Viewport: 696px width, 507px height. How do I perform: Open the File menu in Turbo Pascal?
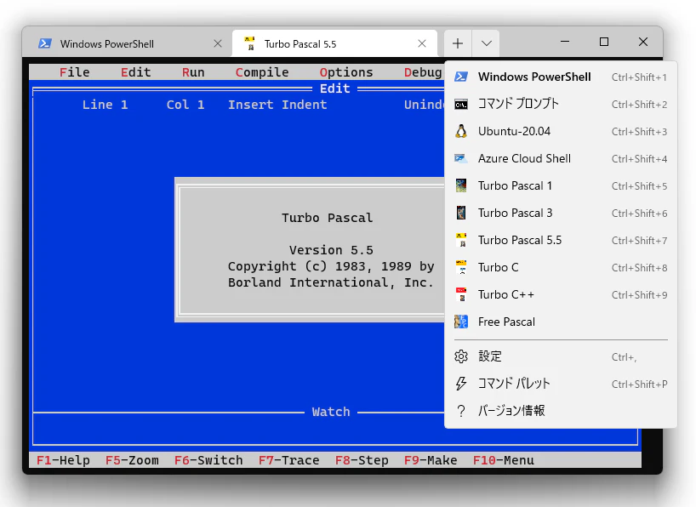(75, 72)
